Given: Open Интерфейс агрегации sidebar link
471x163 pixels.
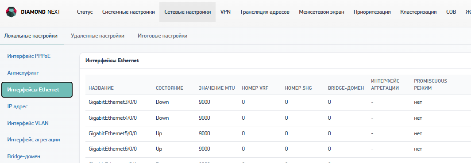Looking at the screenshot, I should click(x=34, y=140).
